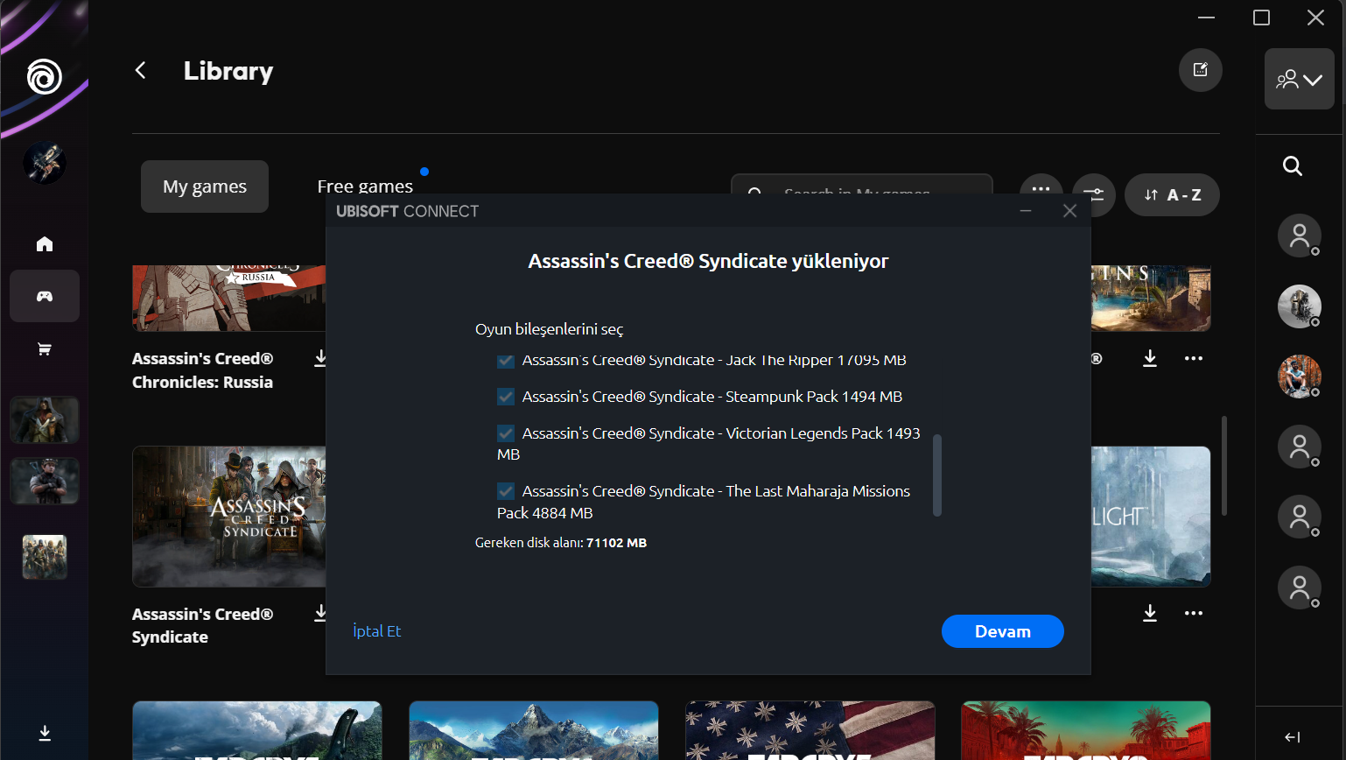Screen dimensions: 1346x760
Task: Click the Assassin's Creed Chronicles: Russia title
Action: point(203,370)
